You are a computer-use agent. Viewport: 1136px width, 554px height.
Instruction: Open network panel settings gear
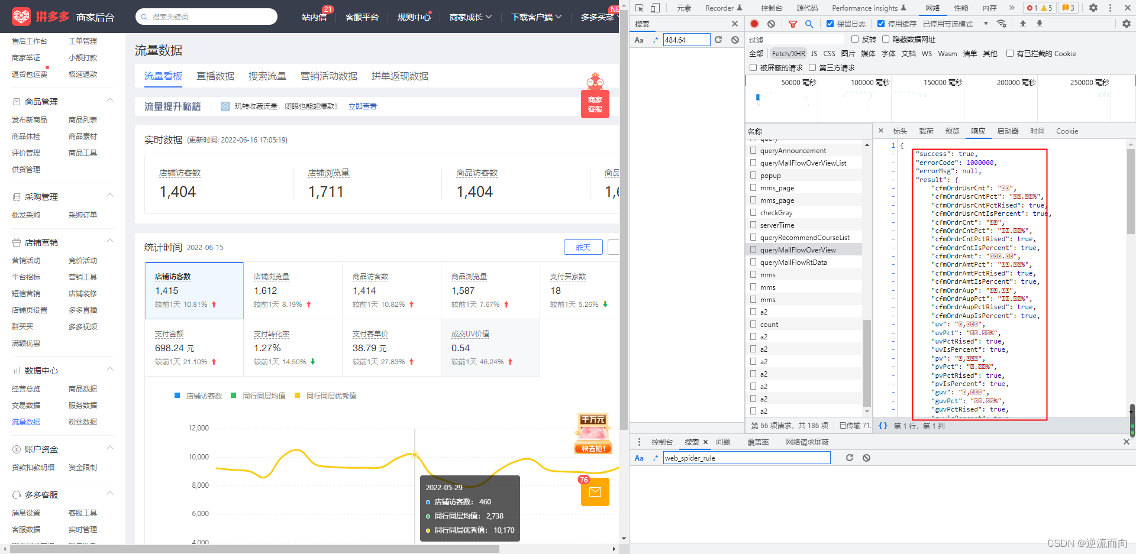[x=1126, y=24]
